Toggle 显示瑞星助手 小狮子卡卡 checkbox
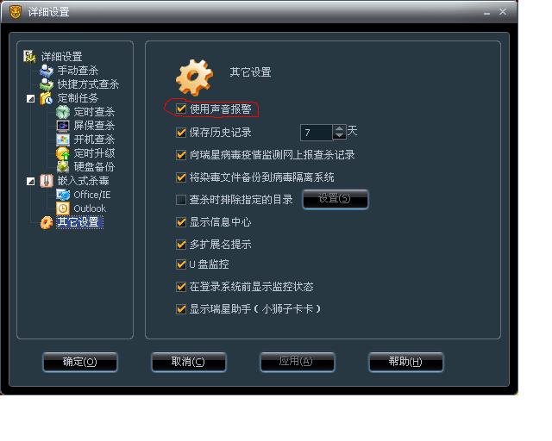This screenshot has height=441, width=552. (181, 309)
